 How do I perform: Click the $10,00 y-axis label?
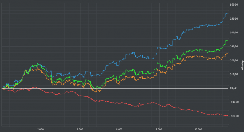(x=234, y=74)
